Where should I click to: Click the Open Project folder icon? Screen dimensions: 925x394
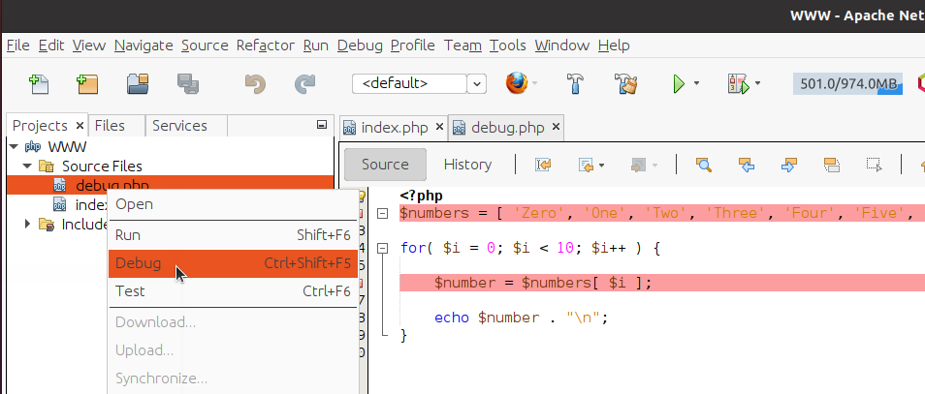click(138, 83)
